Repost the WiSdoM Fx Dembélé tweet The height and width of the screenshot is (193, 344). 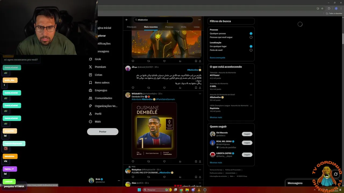coord(149,161)
